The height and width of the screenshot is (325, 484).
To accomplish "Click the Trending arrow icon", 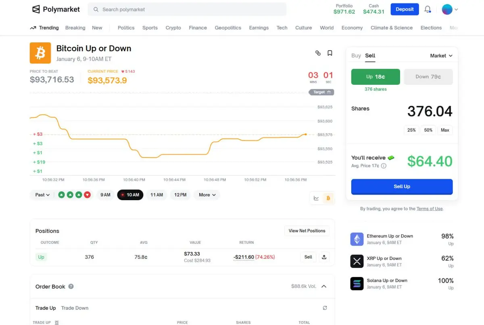I will [x=33, y=28].
